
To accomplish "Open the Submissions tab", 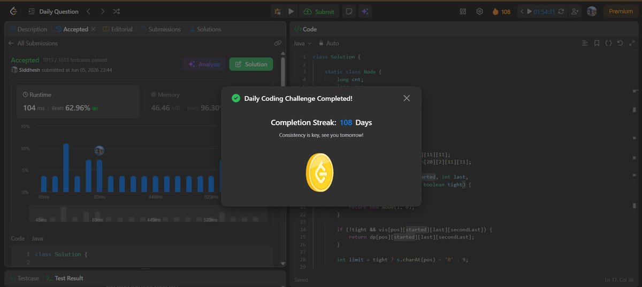I will pyautogui.click(x=160, y=29).
